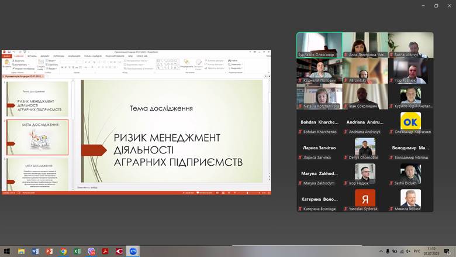Click the Windows Start button

tap(7, 251)
